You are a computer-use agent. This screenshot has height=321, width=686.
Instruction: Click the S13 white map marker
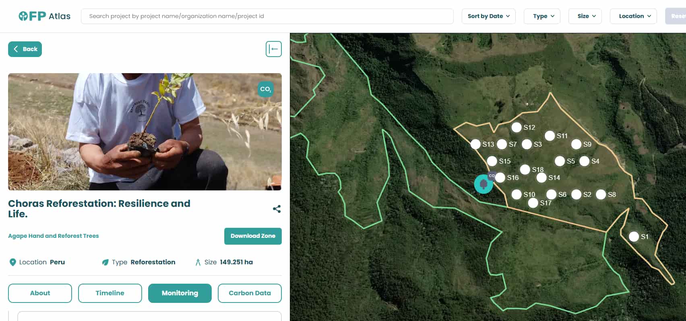475,144
